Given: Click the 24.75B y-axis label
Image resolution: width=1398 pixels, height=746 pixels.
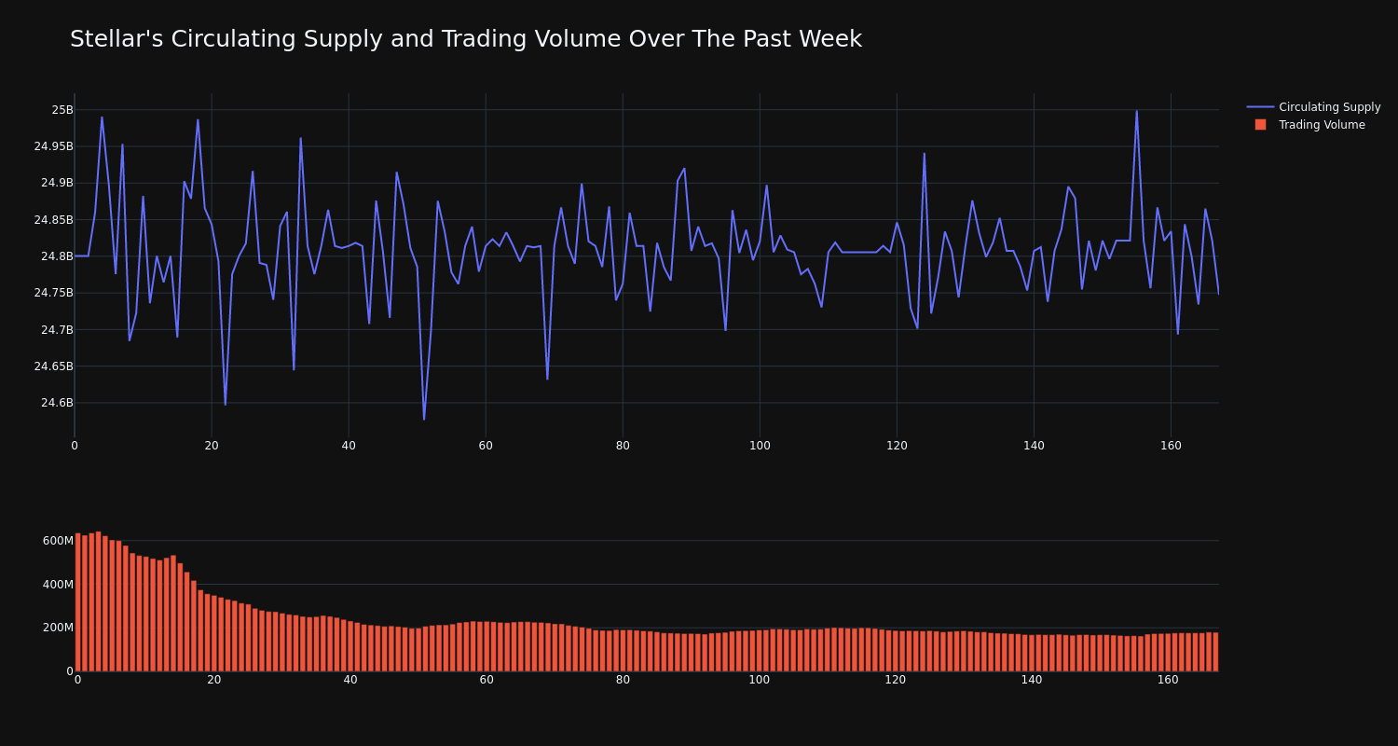Looking at the screenshot, I should pos(53,293).
